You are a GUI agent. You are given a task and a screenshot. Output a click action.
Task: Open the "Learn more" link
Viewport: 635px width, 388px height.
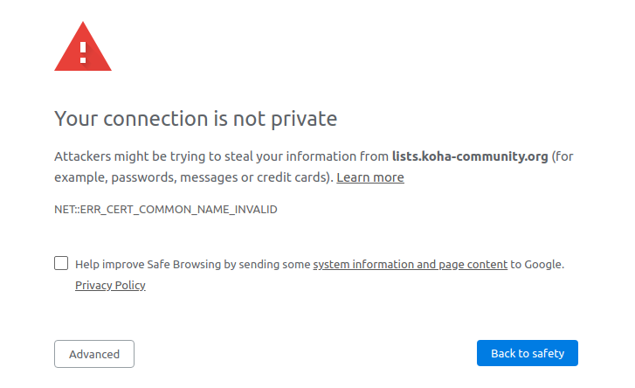click(370, 177)
